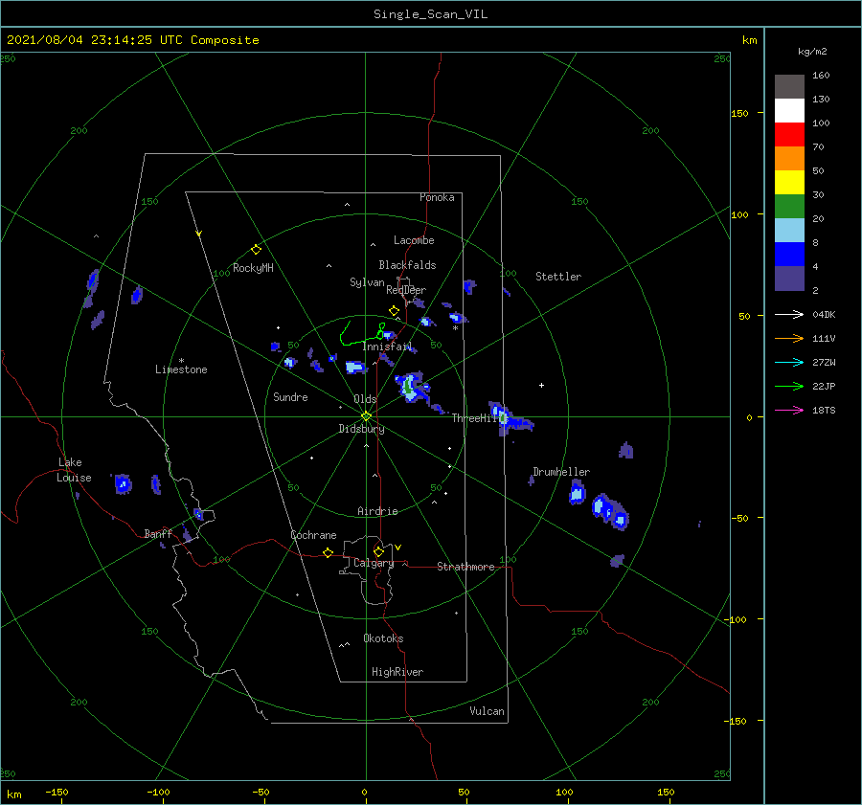Click the Banff town label
This screenshot has height=805, width=862.
point(158,533)
